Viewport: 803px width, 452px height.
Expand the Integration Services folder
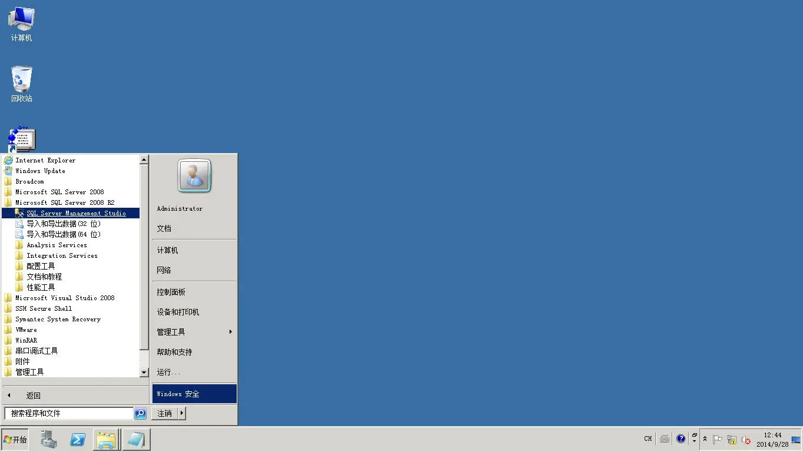coord(71,255)
